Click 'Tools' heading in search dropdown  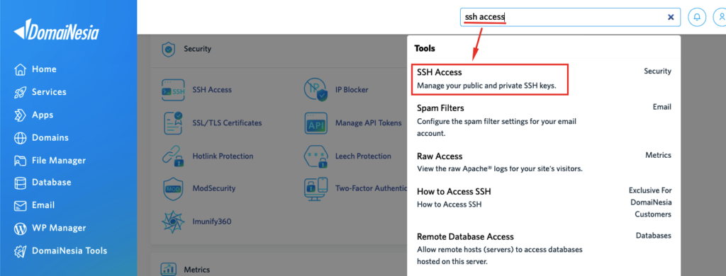point(425,48)
